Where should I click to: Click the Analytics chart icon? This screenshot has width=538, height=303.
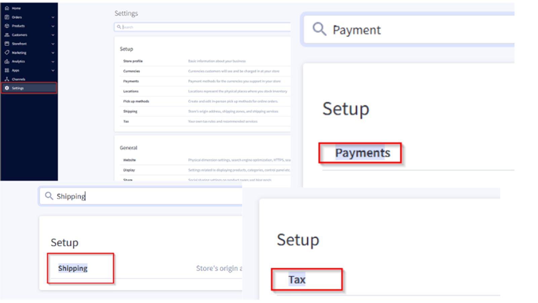(x=7, y=61)
